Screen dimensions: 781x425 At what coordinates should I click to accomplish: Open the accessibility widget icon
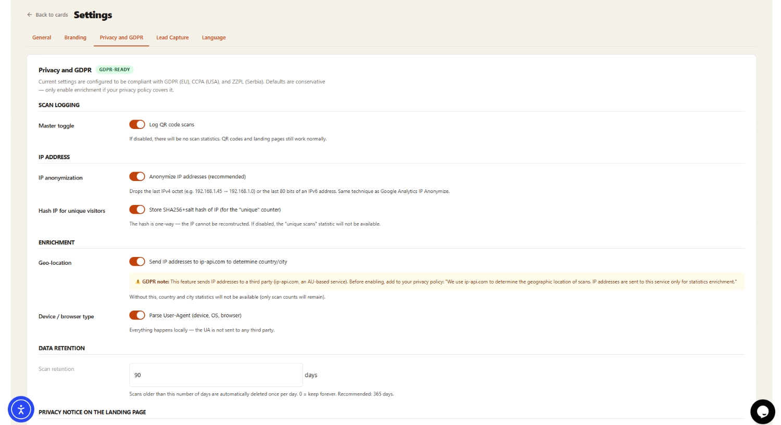(21, 409)
